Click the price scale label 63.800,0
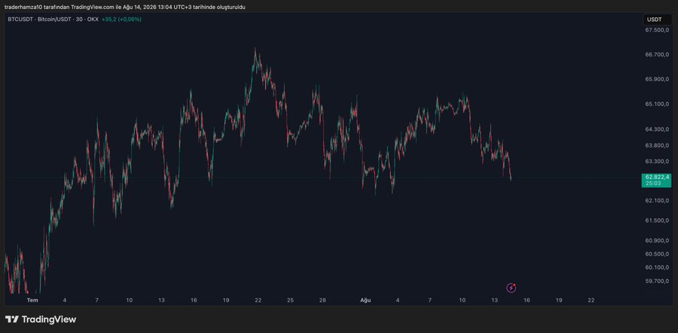 click(x=657, y=145)
